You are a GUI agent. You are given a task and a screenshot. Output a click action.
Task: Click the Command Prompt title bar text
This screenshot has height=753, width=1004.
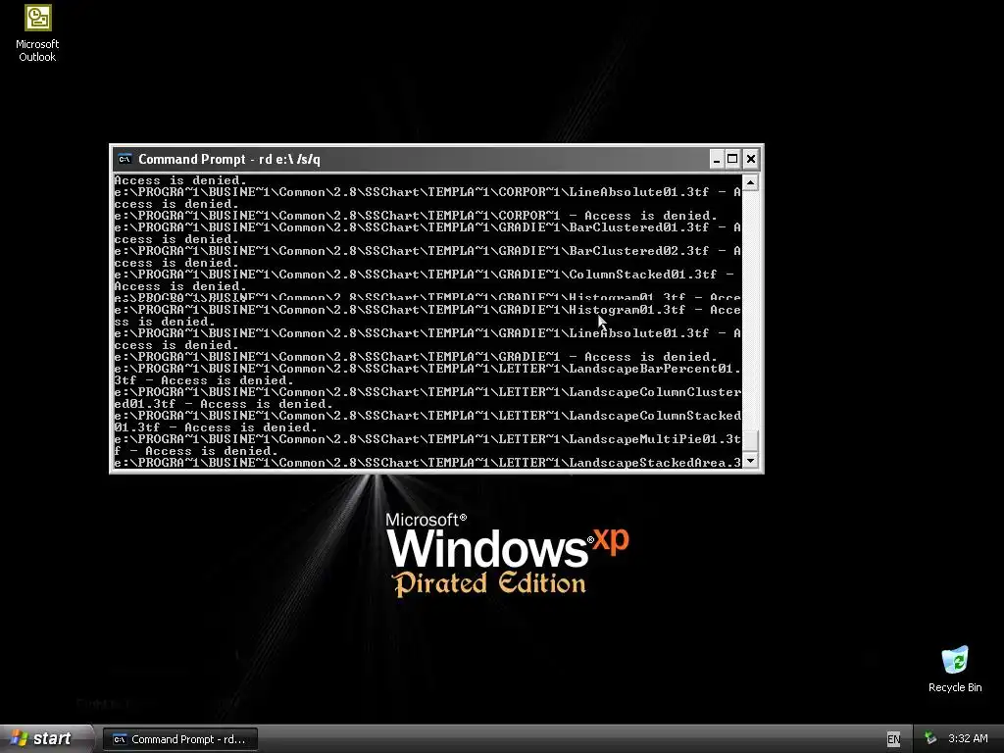click(x=229, y=160)
